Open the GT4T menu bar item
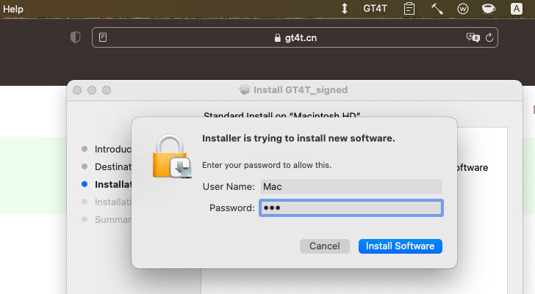 376,9
